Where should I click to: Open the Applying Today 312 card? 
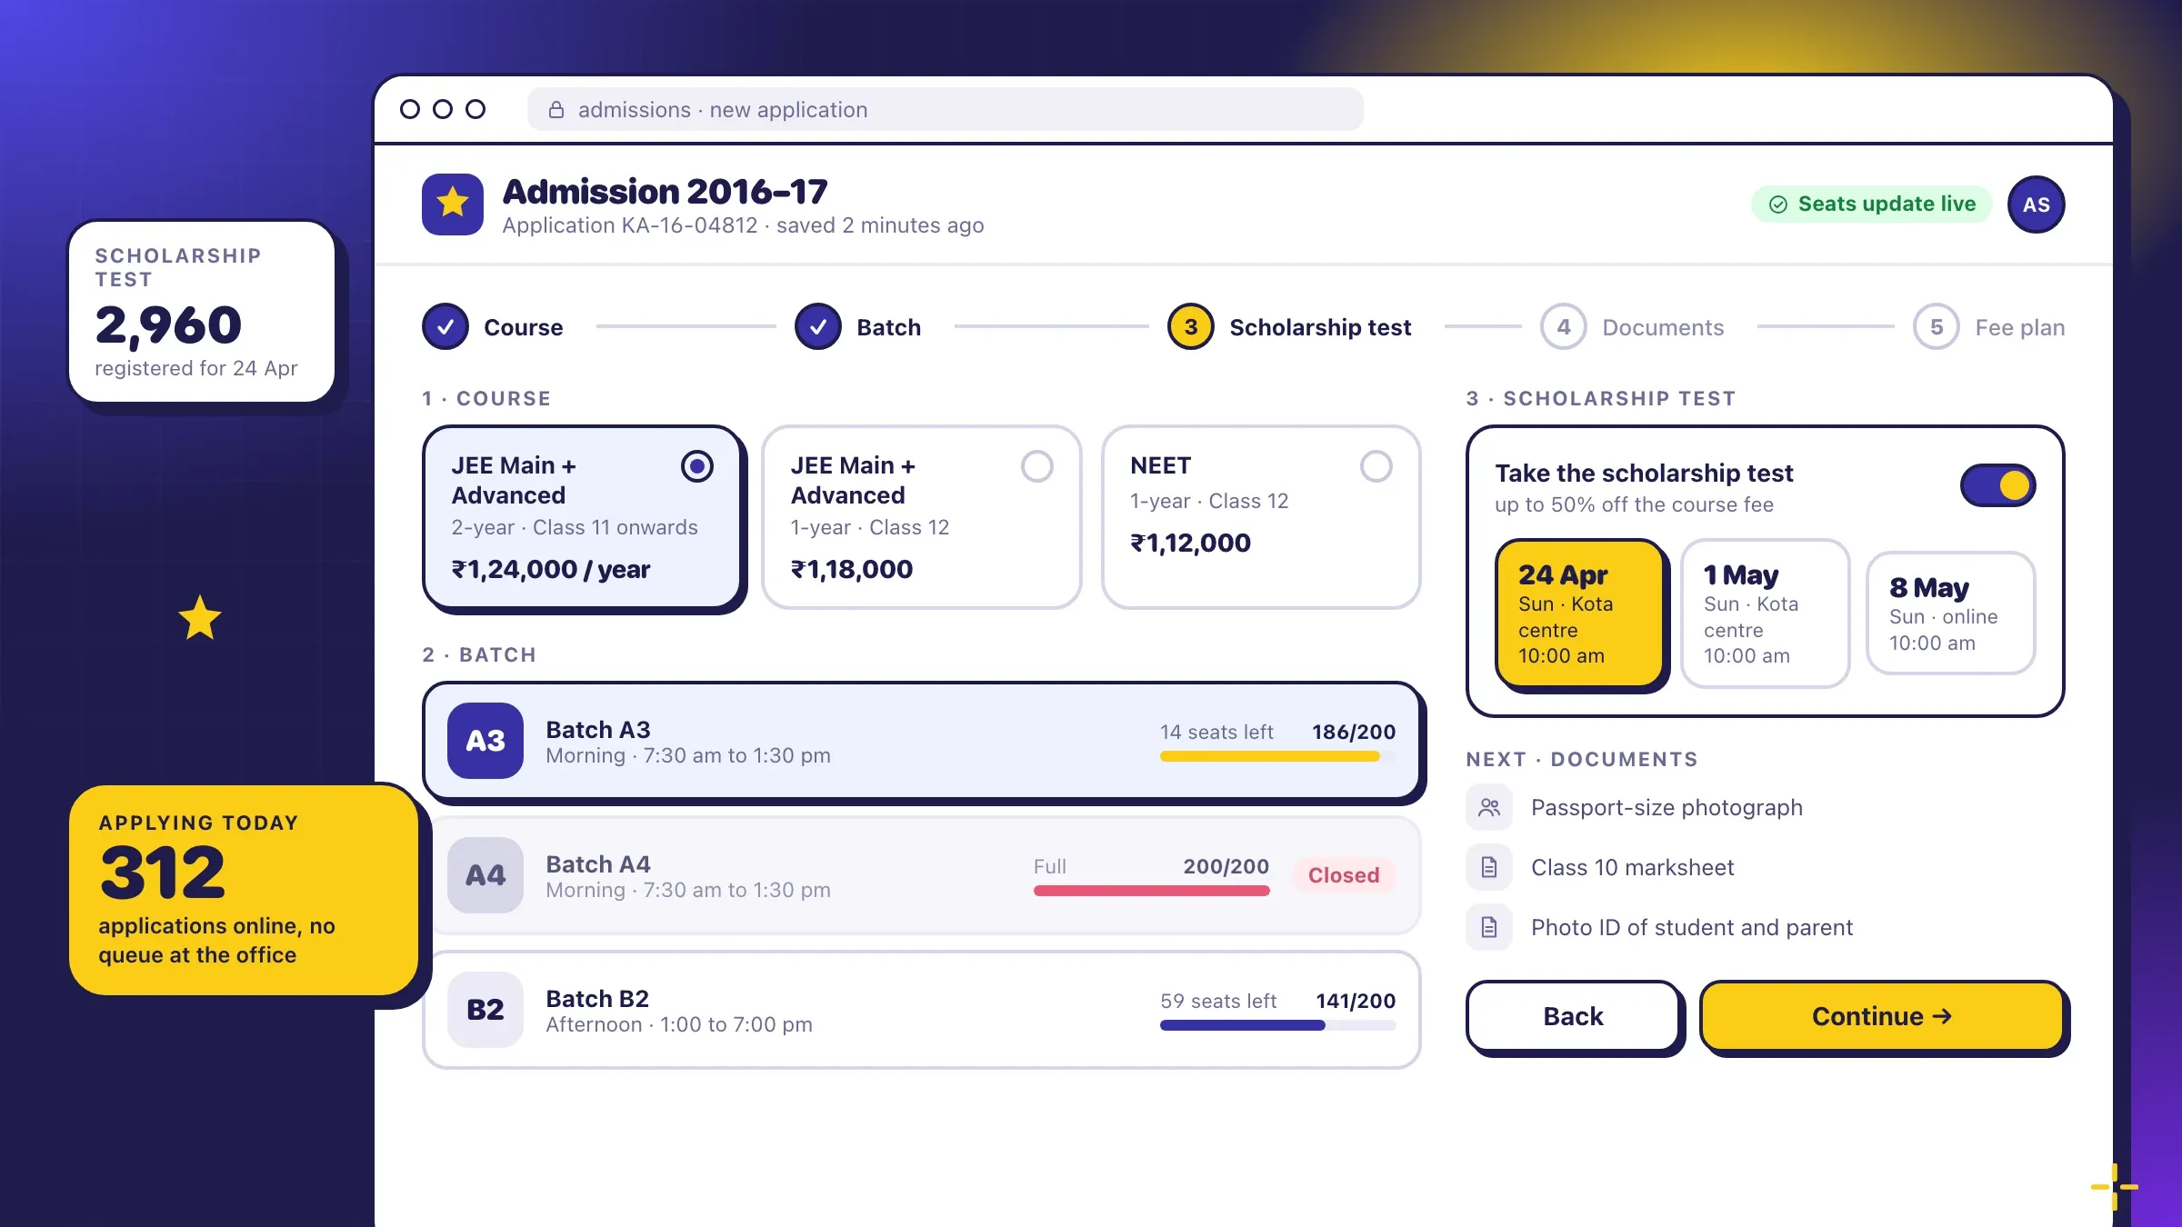point(244,890)
